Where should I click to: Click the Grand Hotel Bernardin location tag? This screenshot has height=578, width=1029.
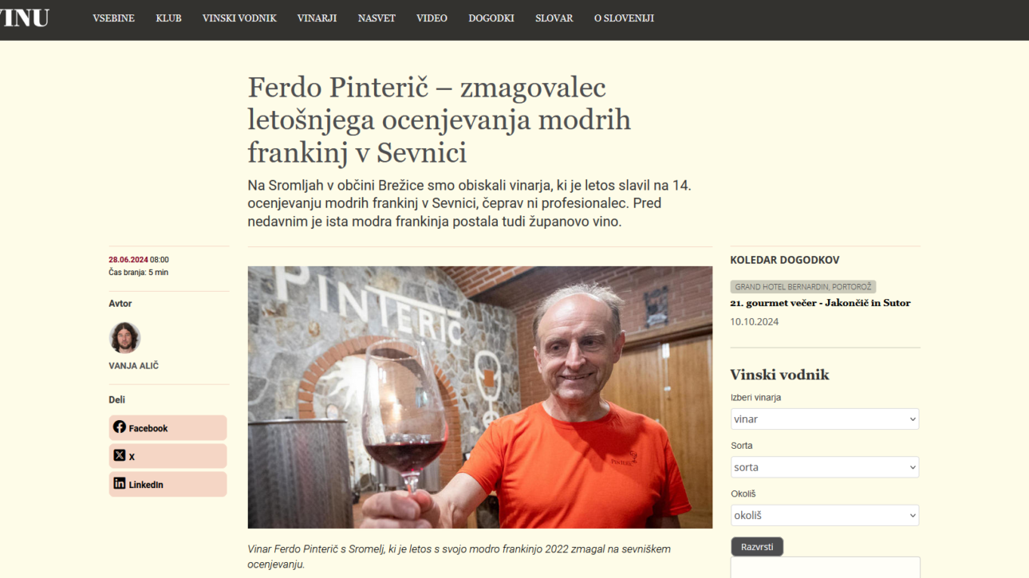pyautogui.click(x=803, y=286)
